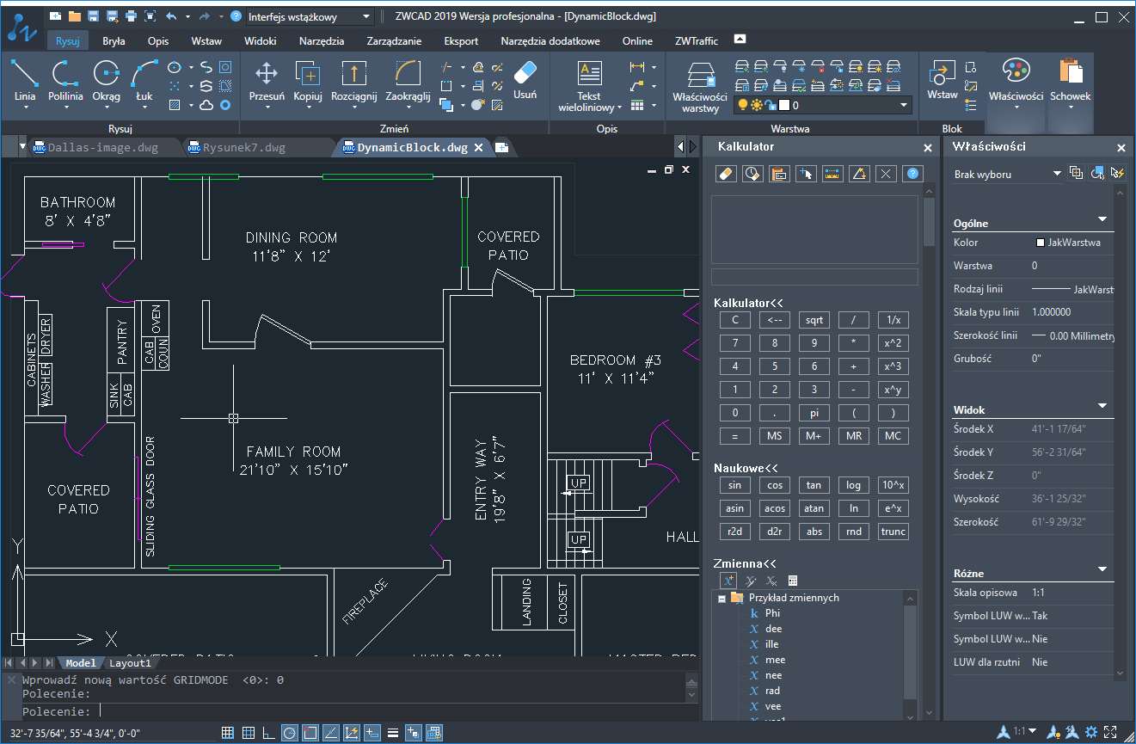Click the calculator help question mark icon
The image size is (1136, 744).
coord(912,174)
